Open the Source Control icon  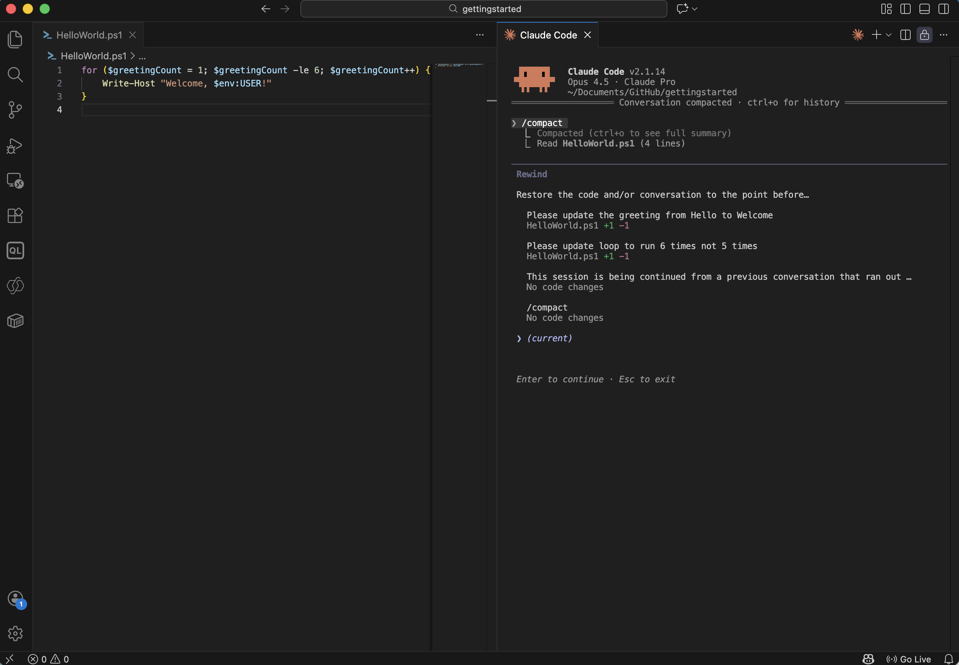15,109
